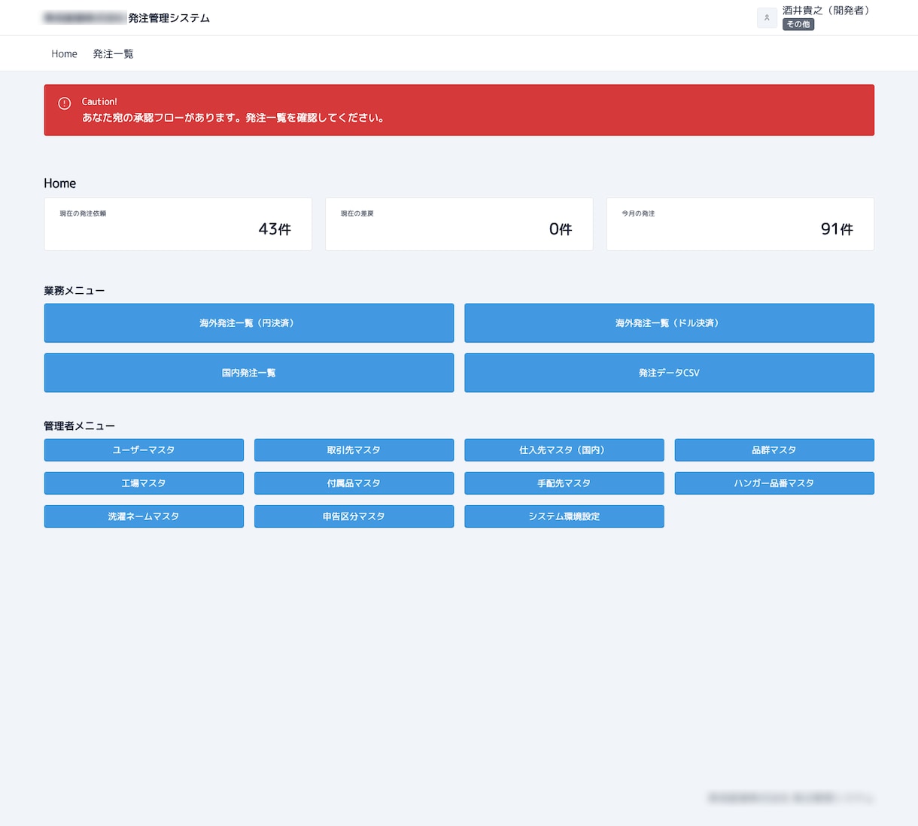Click the user avatar icon
The width and height of the screenshot is (918, 826).
pos(767,18)
